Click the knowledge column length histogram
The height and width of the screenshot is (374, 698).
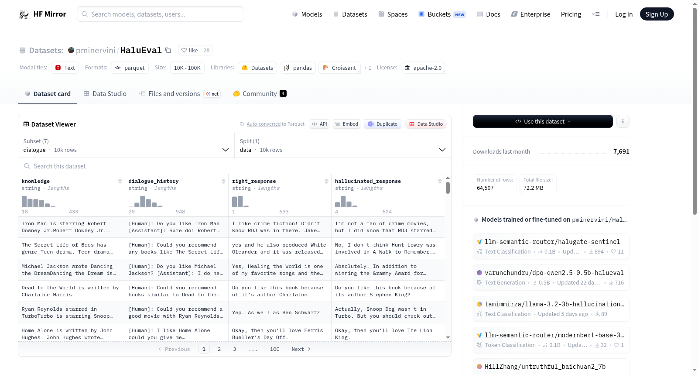[50, 201]
